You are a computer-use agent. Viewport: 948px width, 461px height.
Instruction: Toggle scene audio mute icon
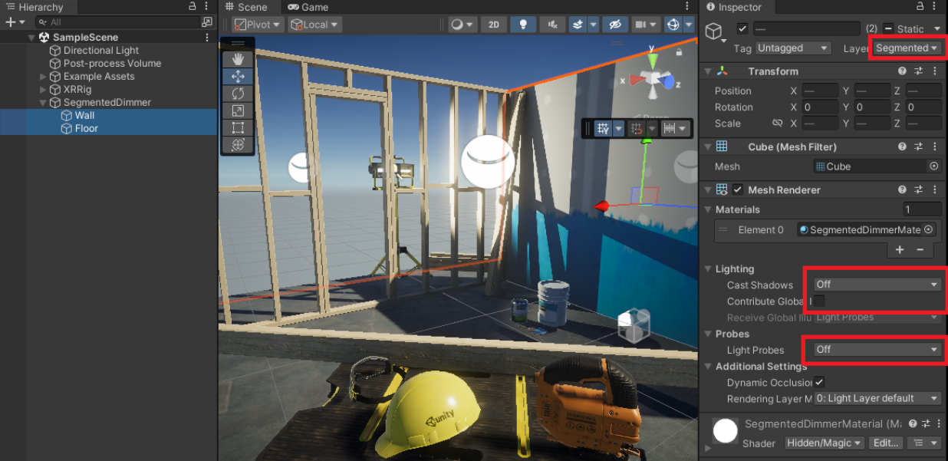(552, 25)
